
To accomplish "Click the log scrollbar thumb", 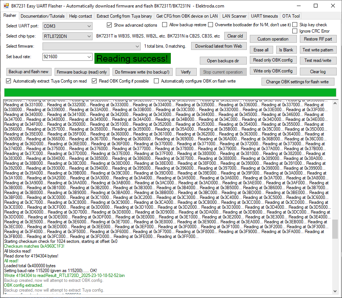I will point(335,229).
